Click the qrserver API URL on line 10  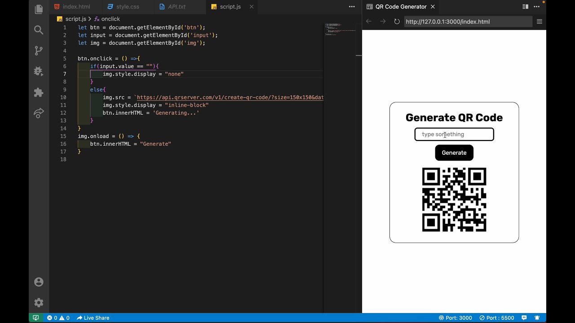point(230,97)
